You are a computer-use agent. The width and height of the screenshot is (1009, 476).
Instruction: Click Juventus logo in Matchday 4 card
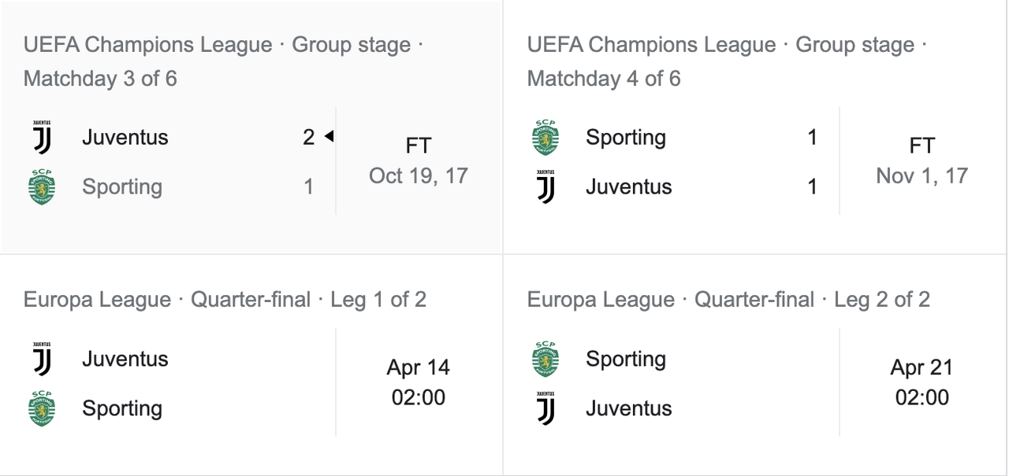click(545, 187)
